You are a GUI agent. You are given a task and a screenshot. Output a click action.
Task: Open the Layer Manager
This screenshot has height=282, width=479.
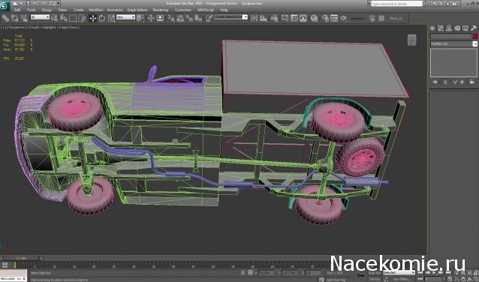pos(274,18)
